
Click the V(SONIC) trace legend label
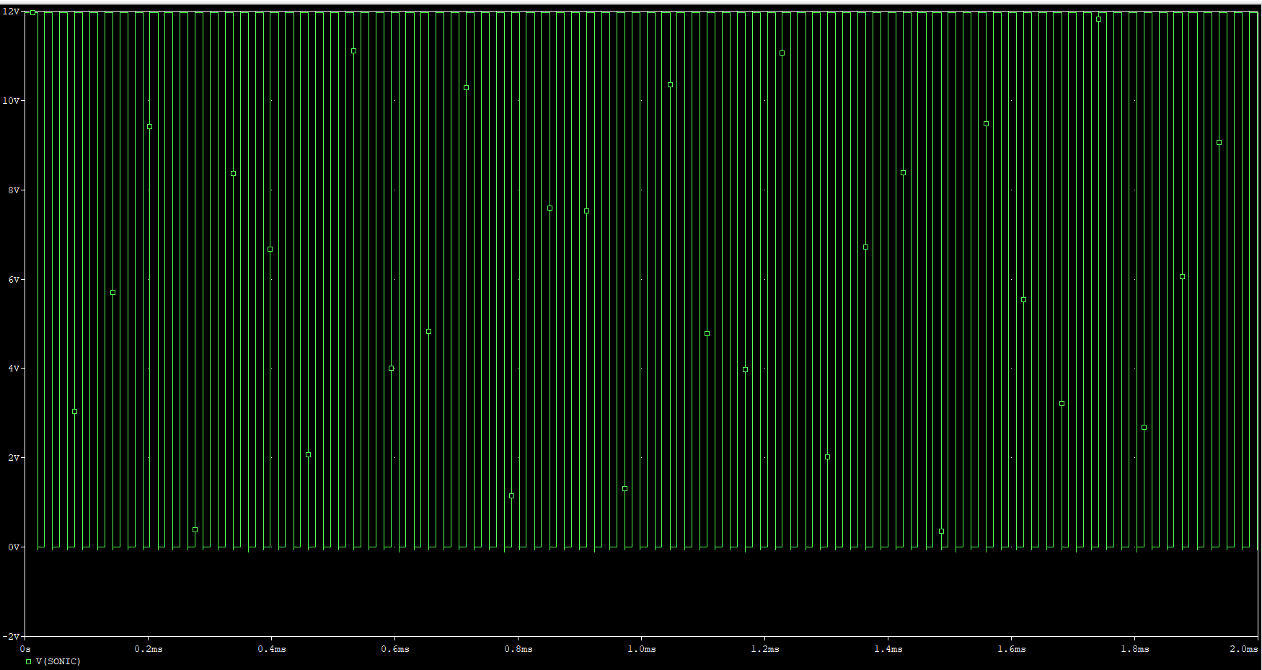click(58, 661)
